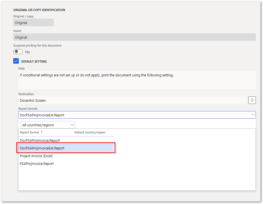This screenshot has width=263, height=204.
Task: Click the DEFAULT SETTING label text
Action: (34, 61)
